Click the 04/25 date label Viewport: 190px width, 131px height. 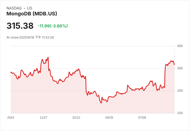[109, 117]
